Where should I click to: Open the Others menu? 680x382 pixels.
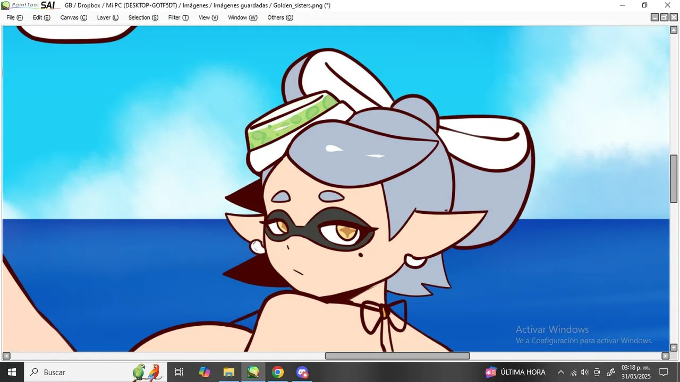coord(280,18)
